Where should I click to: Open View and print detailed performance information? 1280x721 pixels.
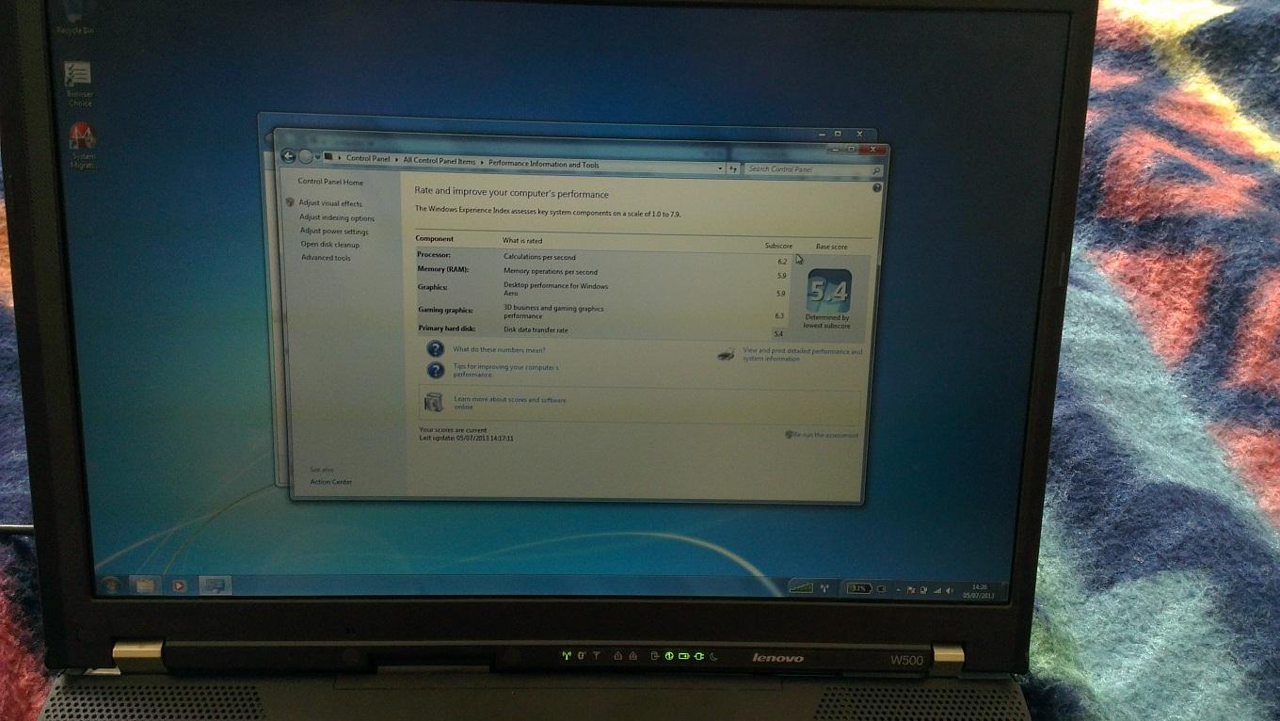(x=802, y=355)
